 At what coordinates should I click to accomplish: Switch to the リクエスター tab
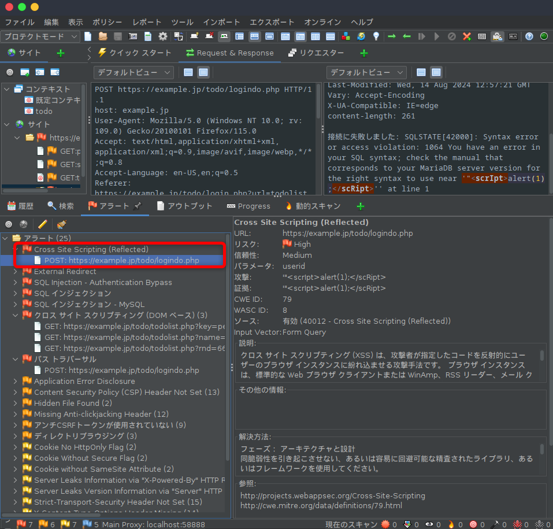tap(316, 53)
